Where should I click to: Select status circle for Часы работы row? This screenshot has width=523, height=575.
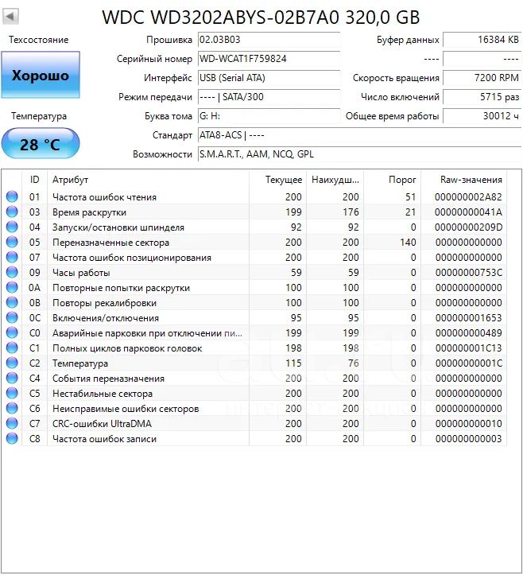coord(12,273)
